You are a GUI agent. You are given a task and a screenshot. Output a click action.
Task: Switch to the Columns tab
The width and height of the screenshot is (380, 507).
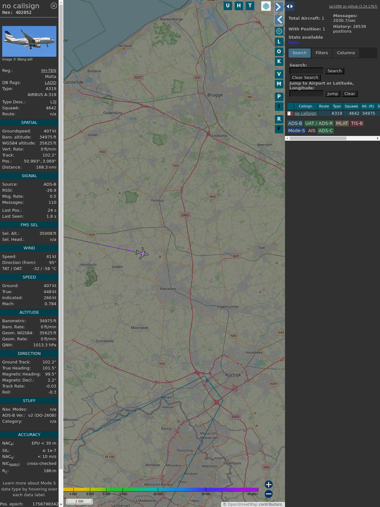[x=346, y=53]
